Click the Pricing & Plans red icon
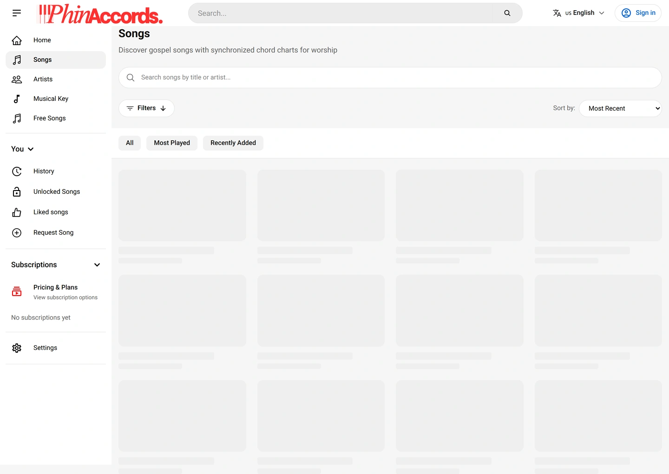 coord(17,291)
